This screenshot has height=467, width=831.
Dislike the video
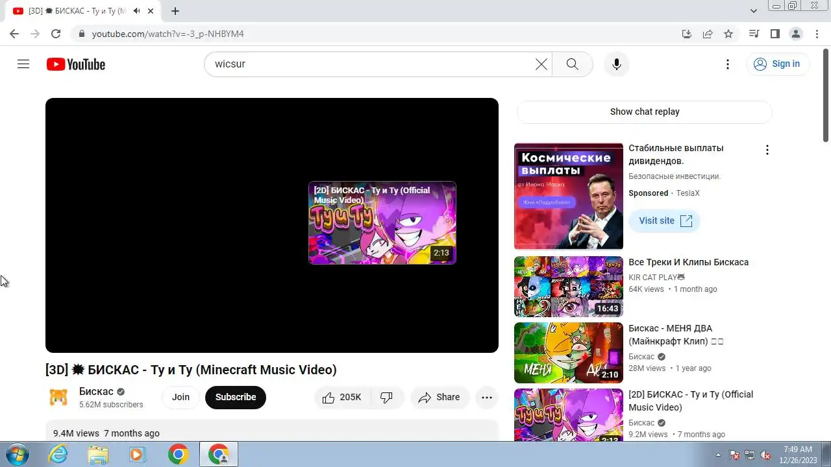click(x=387, y=398)
